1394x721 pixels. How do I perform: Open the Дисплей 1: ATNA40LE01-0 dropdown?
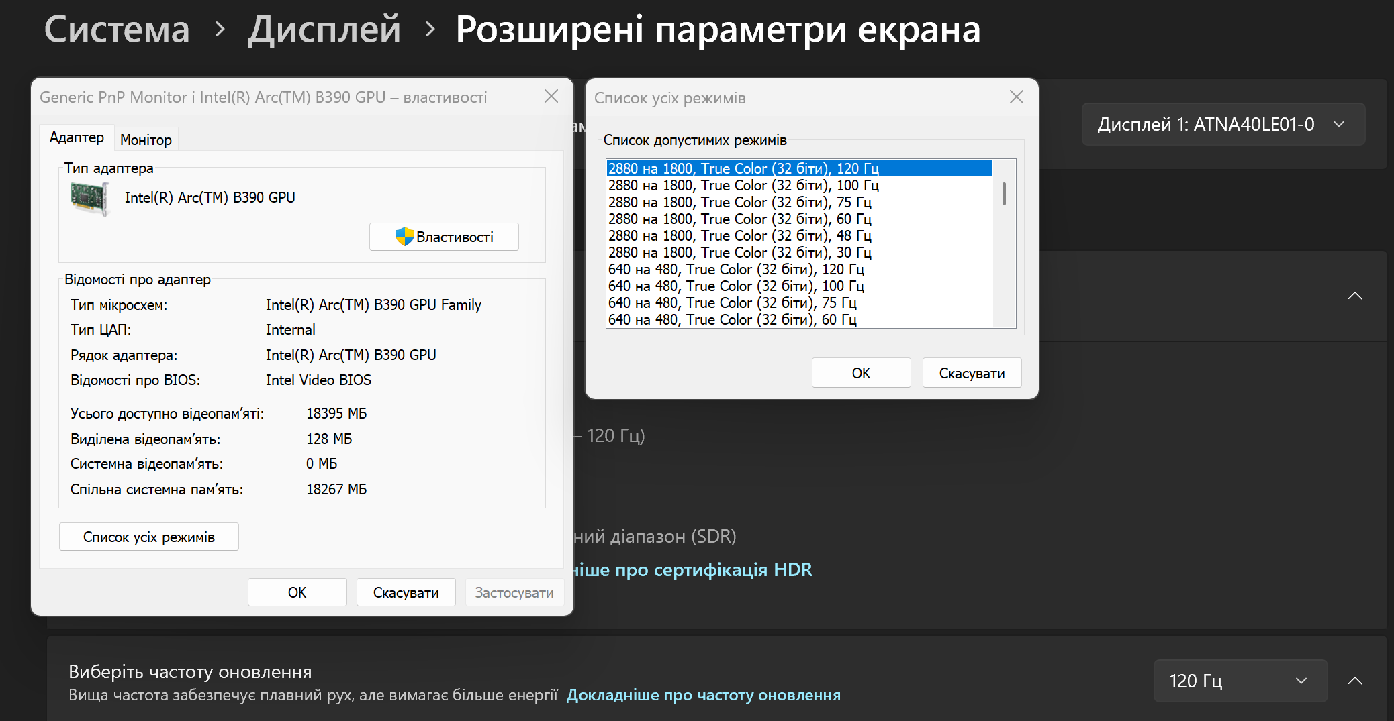[1223, 125]
